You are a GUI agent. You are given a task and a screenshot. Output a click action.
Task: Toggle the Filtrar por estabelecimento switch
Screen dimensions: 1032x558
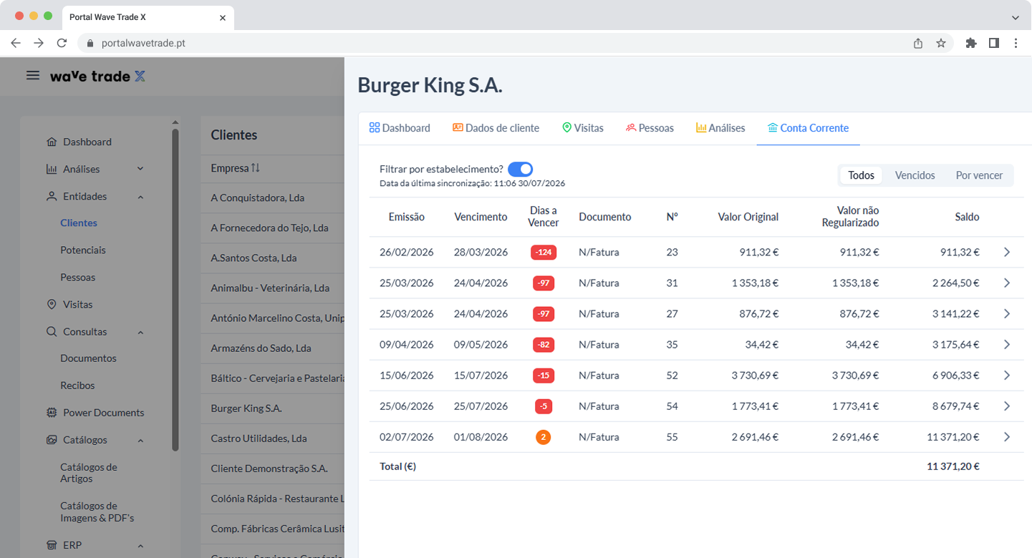point(521,170)
